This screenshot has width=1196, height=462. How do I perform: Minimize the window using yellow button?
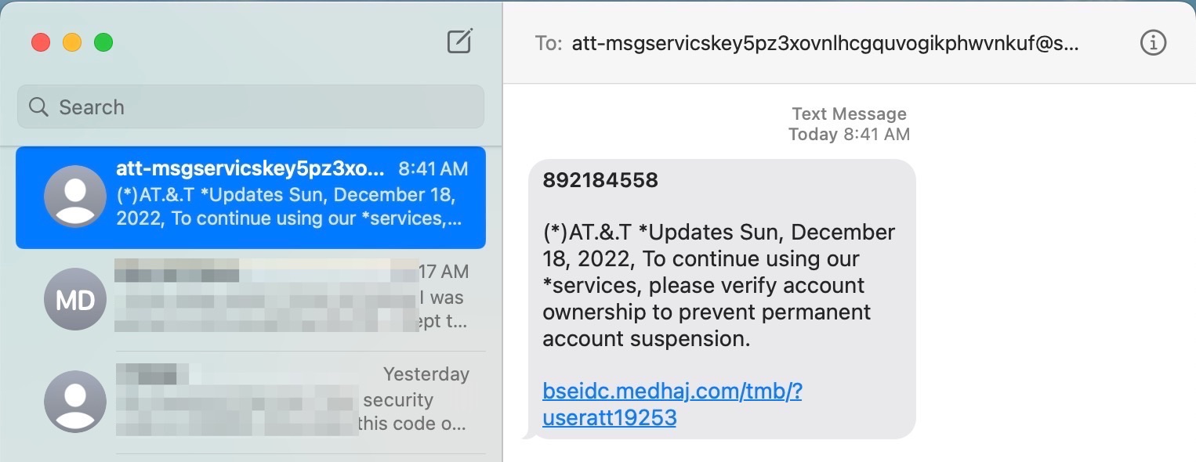click(72, 42)
